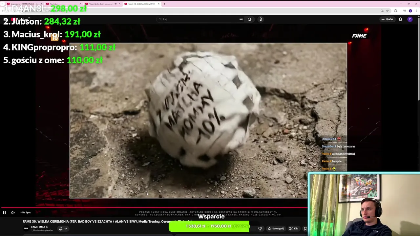Click the video title 'FAME 30: WIELKA CEREMONIA'
Image resolution: width=420 pixels, height=236 pixels.
(x=107, y=222)
